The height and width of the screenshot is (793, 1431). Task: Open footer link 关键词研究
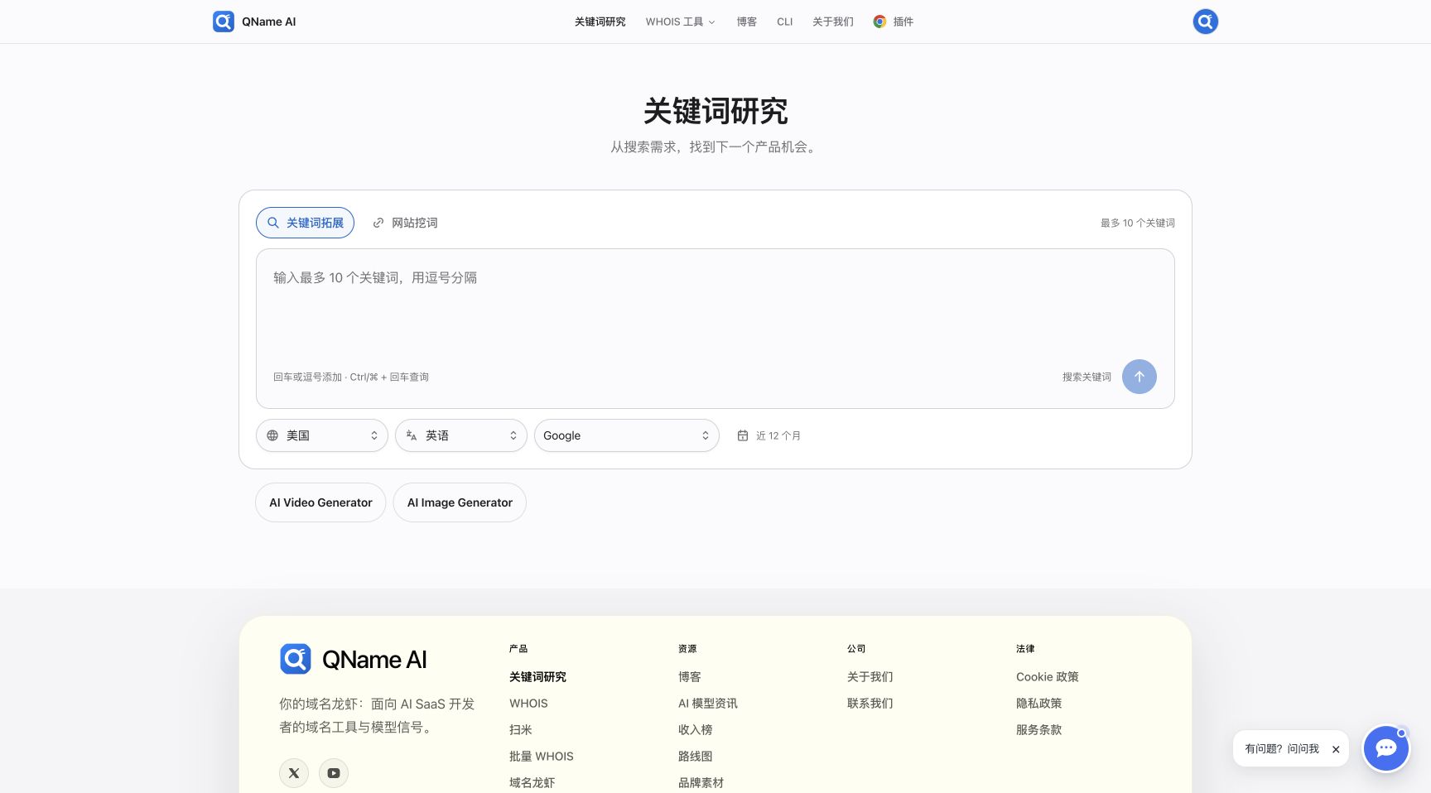point(538,677)
